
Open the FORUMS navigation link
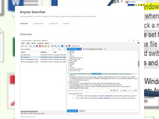coord(66,24)
